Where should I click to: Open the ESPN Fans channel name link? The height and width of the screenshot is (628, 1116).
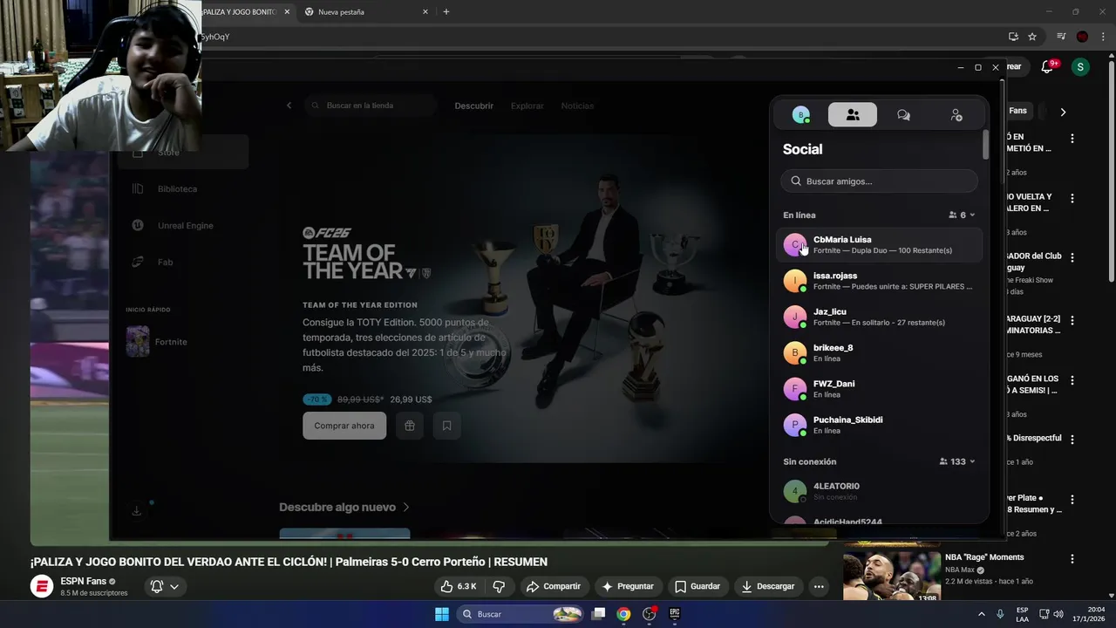(83, 581)
